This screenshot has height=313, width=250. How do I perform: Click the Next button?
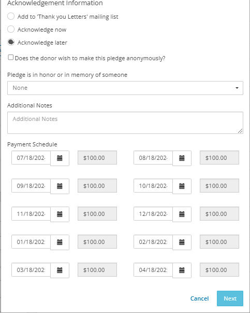pyautogui.click(x=230, y=298)
